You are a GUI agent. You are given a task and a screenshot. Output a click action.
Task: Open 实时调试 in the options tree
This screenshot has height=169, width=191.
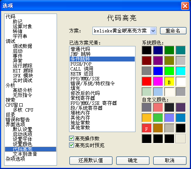[x=22, y=80]
